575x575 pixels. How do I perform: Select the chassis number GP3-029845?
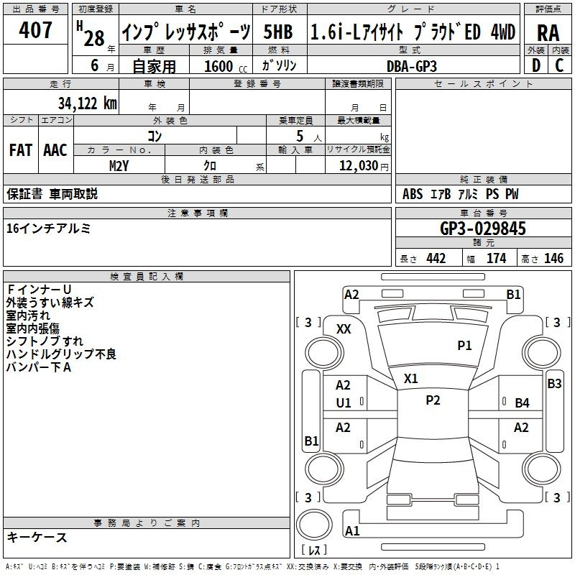(483, 229)
